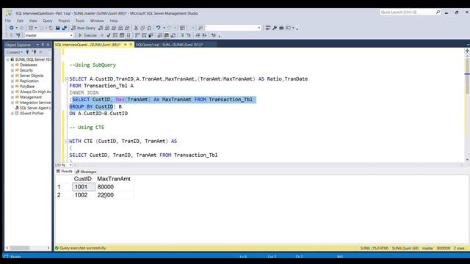
Task: Expand the Security tree node
Action: [12, 70]
